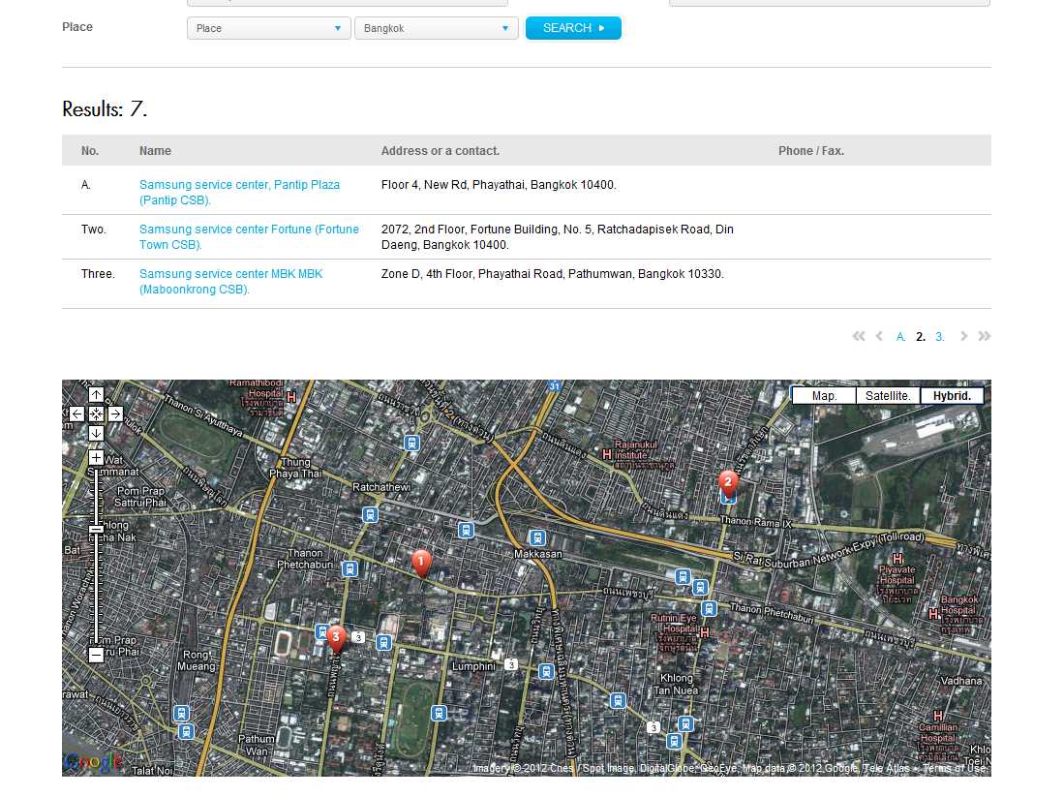
Task: Click red map marker number 2
Action: pos(728,482)
